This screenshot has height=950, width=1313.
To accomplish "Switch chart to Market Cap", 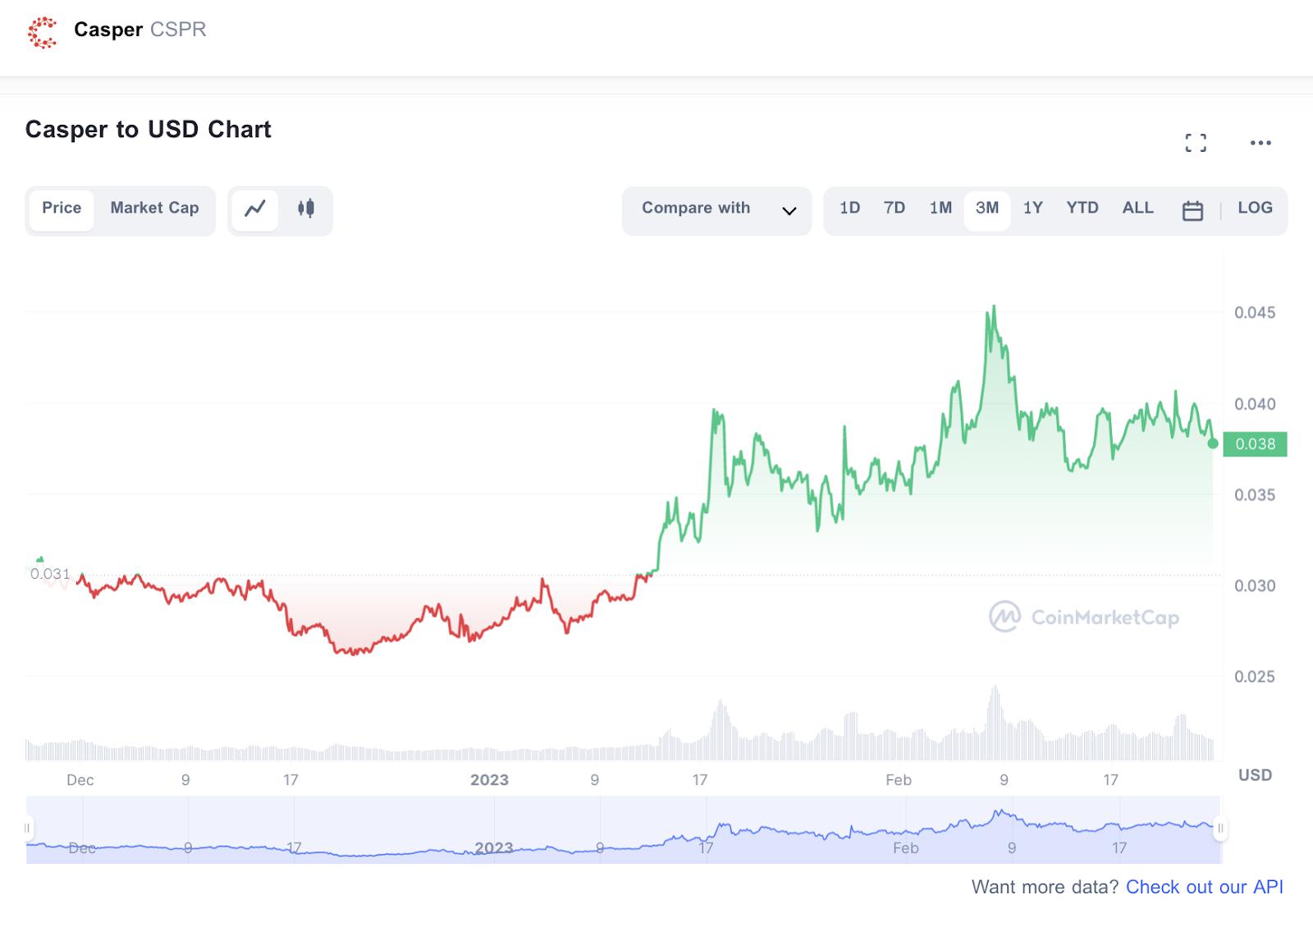I will click(x=154, y=208).
